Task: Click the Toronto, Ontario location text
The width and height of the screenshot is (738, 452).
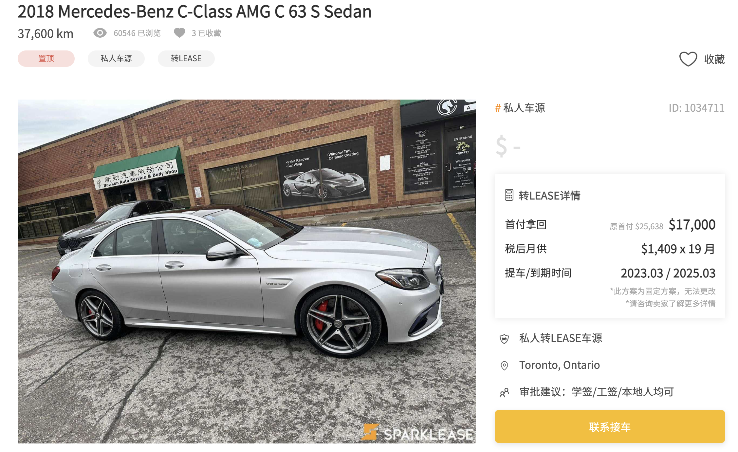Action: [560, 365]
